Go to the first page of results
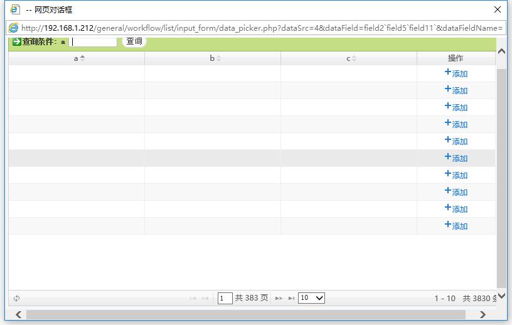The height and width of the screenshot is (325, 512). (193, 298)
